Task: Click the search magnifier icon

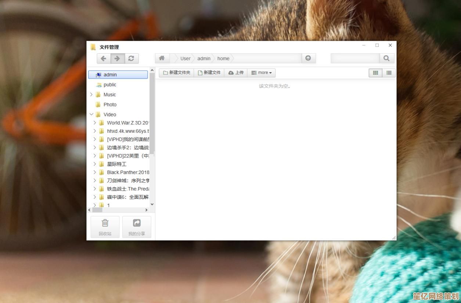Action: click(386, 58)
